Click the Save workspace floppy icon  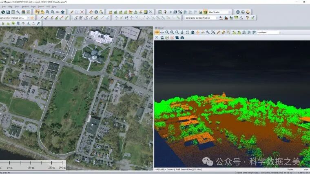click(8, 12)
